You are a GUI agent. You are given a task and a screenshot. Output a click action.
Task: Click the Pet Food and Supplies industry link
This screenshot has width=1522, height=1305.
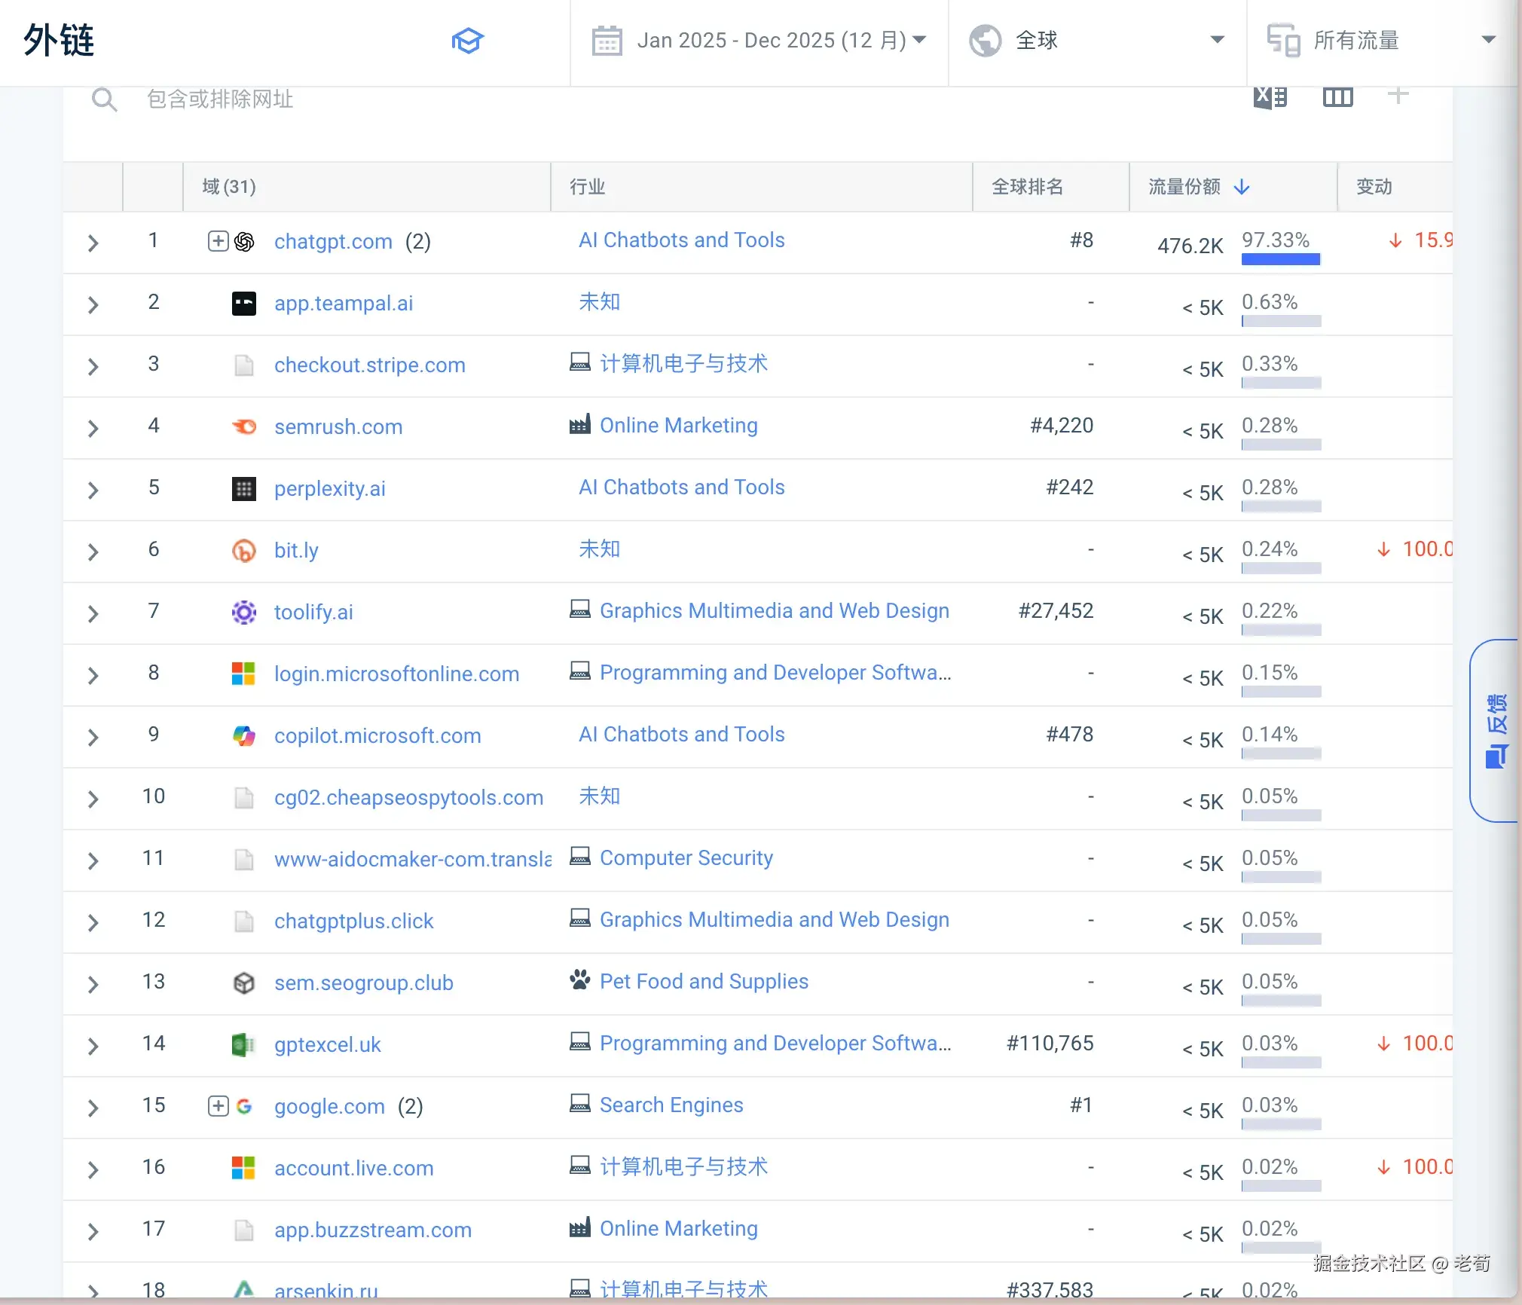704,982
